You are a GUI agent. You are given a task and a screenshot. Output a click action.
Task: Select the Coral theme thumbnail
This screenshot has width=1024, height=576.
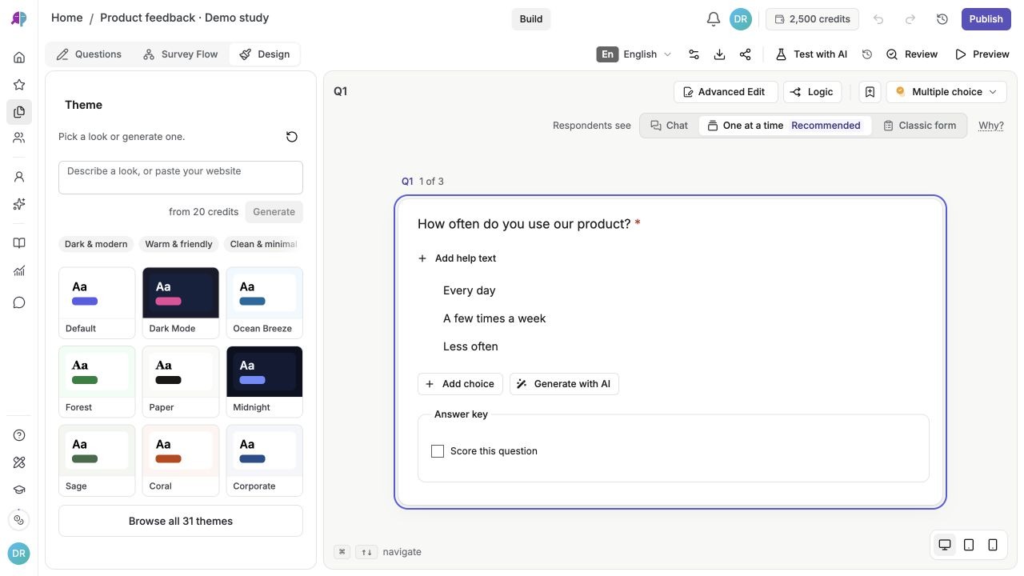tap(181, 461)
